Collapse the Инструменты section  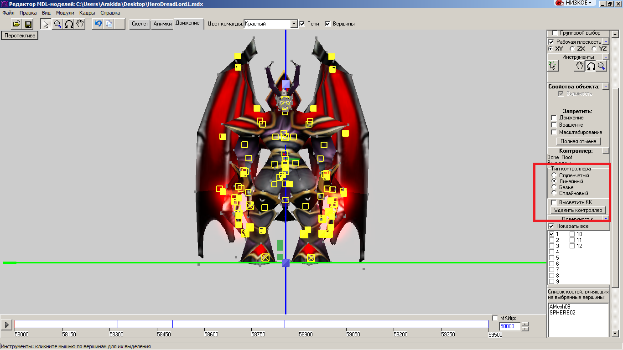pyautogui.click(x=606, y=57)
